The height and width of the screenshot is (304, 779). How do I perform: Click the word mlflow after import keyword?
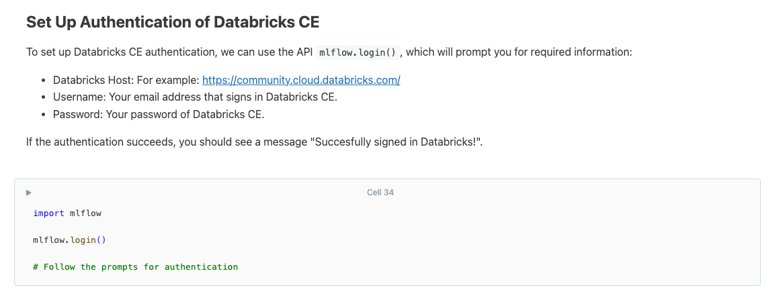(x=85, y=213)
